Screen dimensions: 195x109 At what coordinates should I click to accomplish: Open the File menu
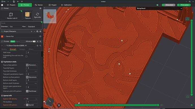3,1
